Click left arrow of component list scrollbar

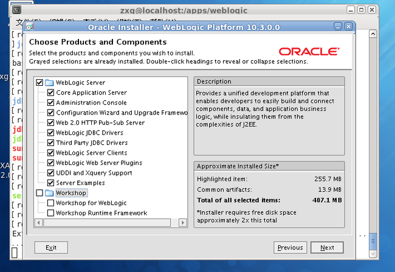[38, 223]
